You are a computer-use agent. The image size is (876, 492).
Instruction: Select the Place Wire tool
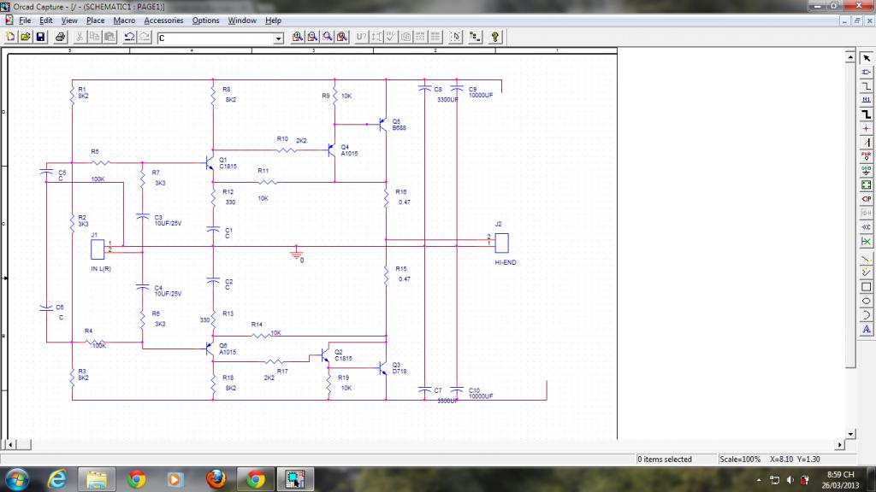(x=866, y=86)
